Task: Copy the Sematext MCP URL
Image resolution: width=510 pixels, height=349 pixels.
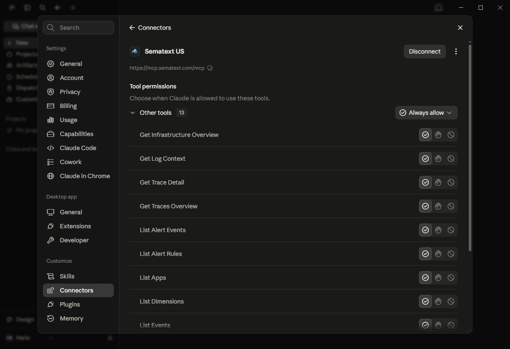Action: coord(210,68)
